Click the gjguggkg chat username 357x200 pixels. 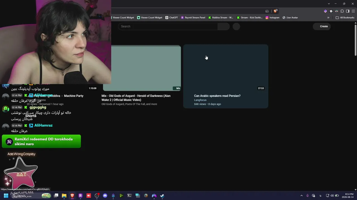coord(38,107)
